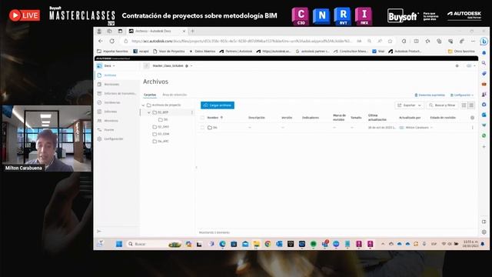This screenshot has width=492, height=277.
Task: Open Visor de Proyectos bookmark
Action: (169, 52)
